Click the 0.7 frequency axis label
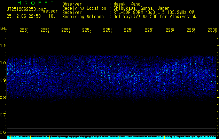This screenshot has height=139, width=219. click(3, 115)
